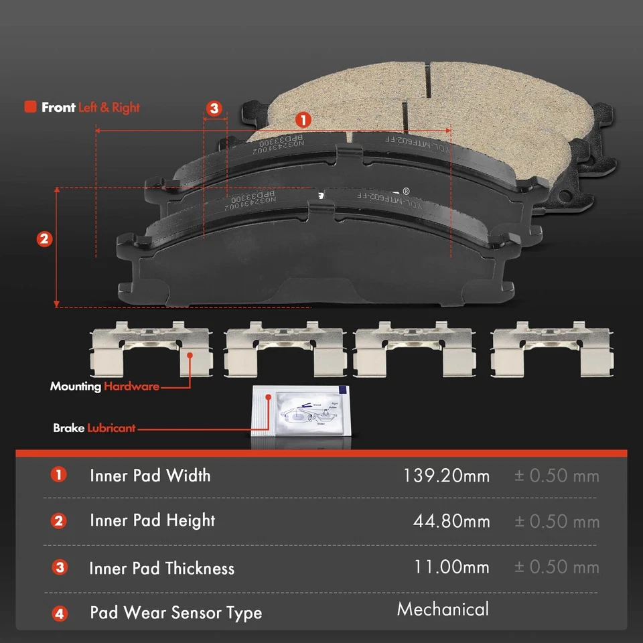Select the circled 2 in Inner Pad Height row
The image size is (643, 643).
59,521
